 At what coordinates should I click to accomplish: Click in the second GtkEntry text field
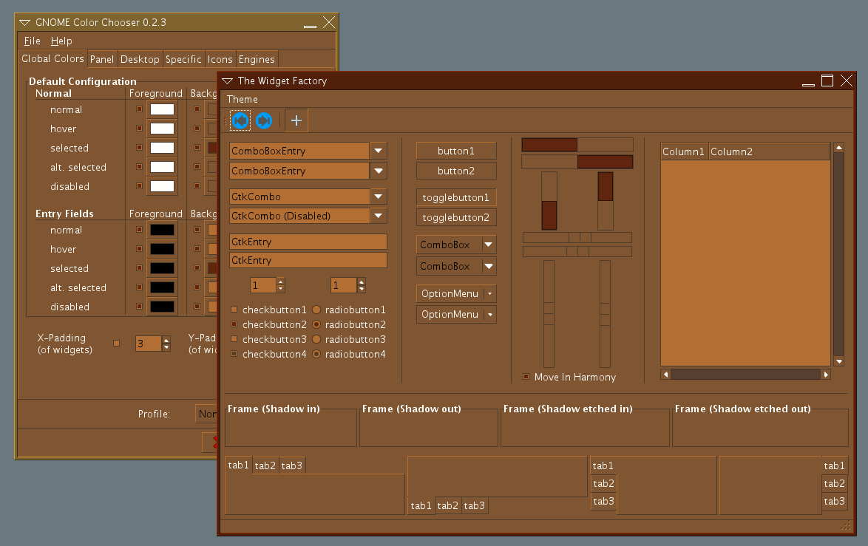(308, 261)
